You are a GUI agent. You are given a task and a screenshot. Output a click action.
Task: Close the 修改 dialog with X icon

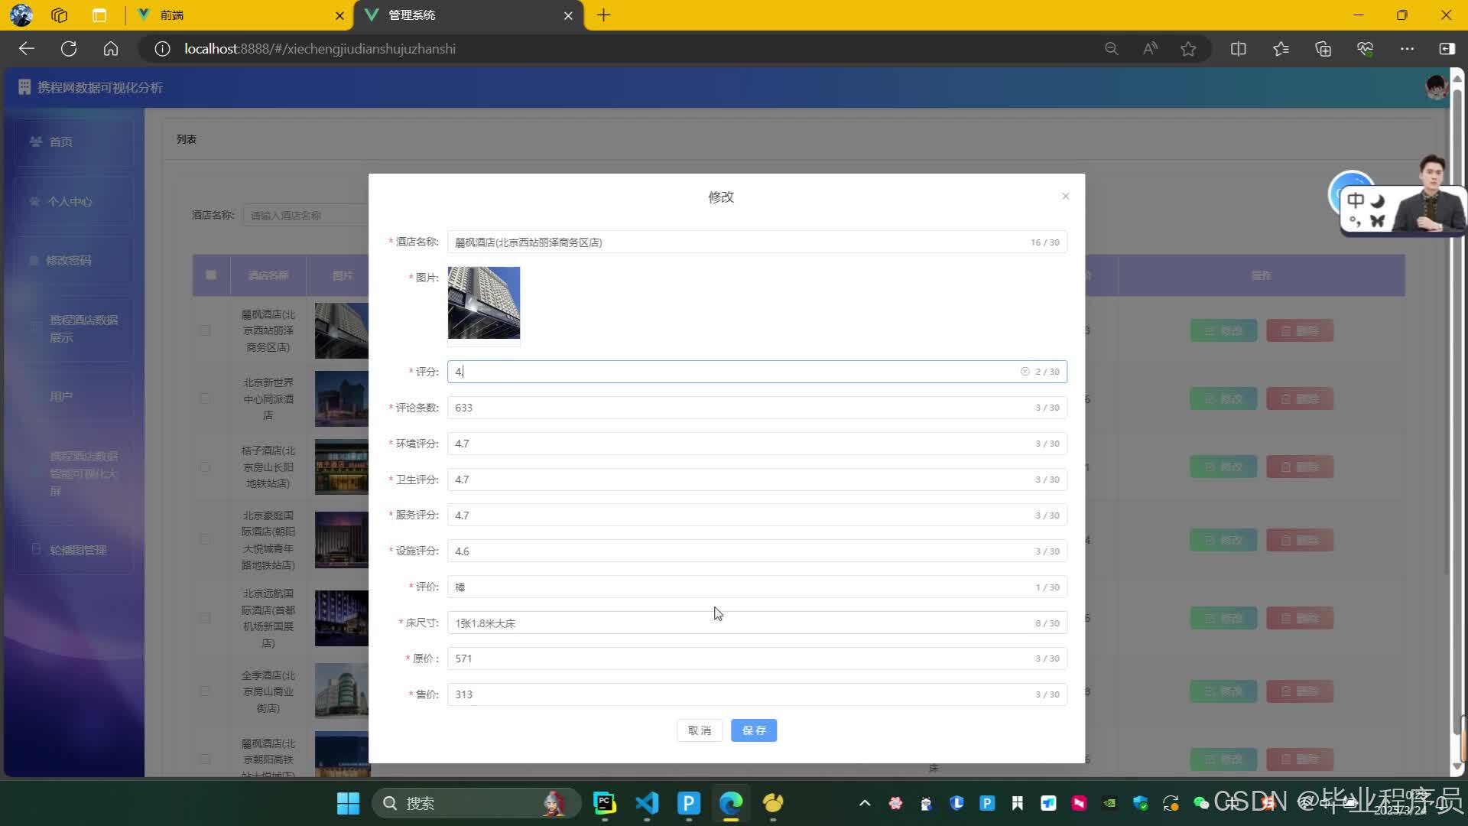coord(1065,197)
